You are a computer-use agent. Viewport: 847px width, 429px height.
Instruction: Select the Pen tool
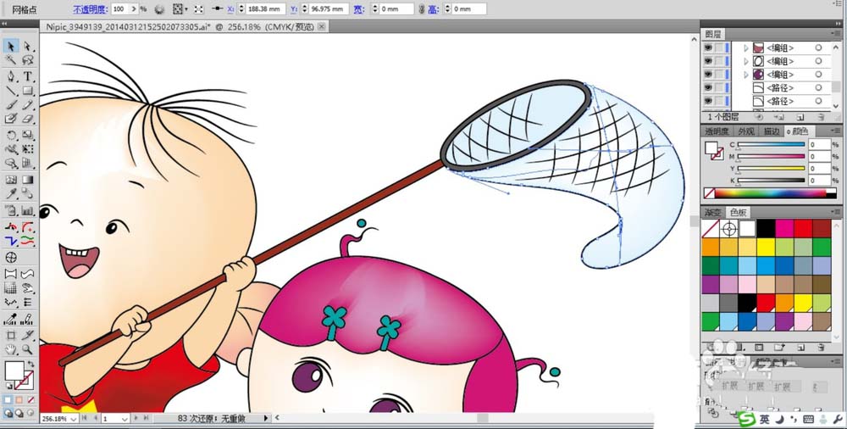(11, 76)
